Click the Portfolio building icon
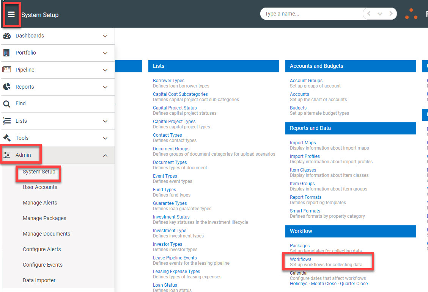Image resolution: width=428 pixels, height=292 pixels. tap(7, 53)
